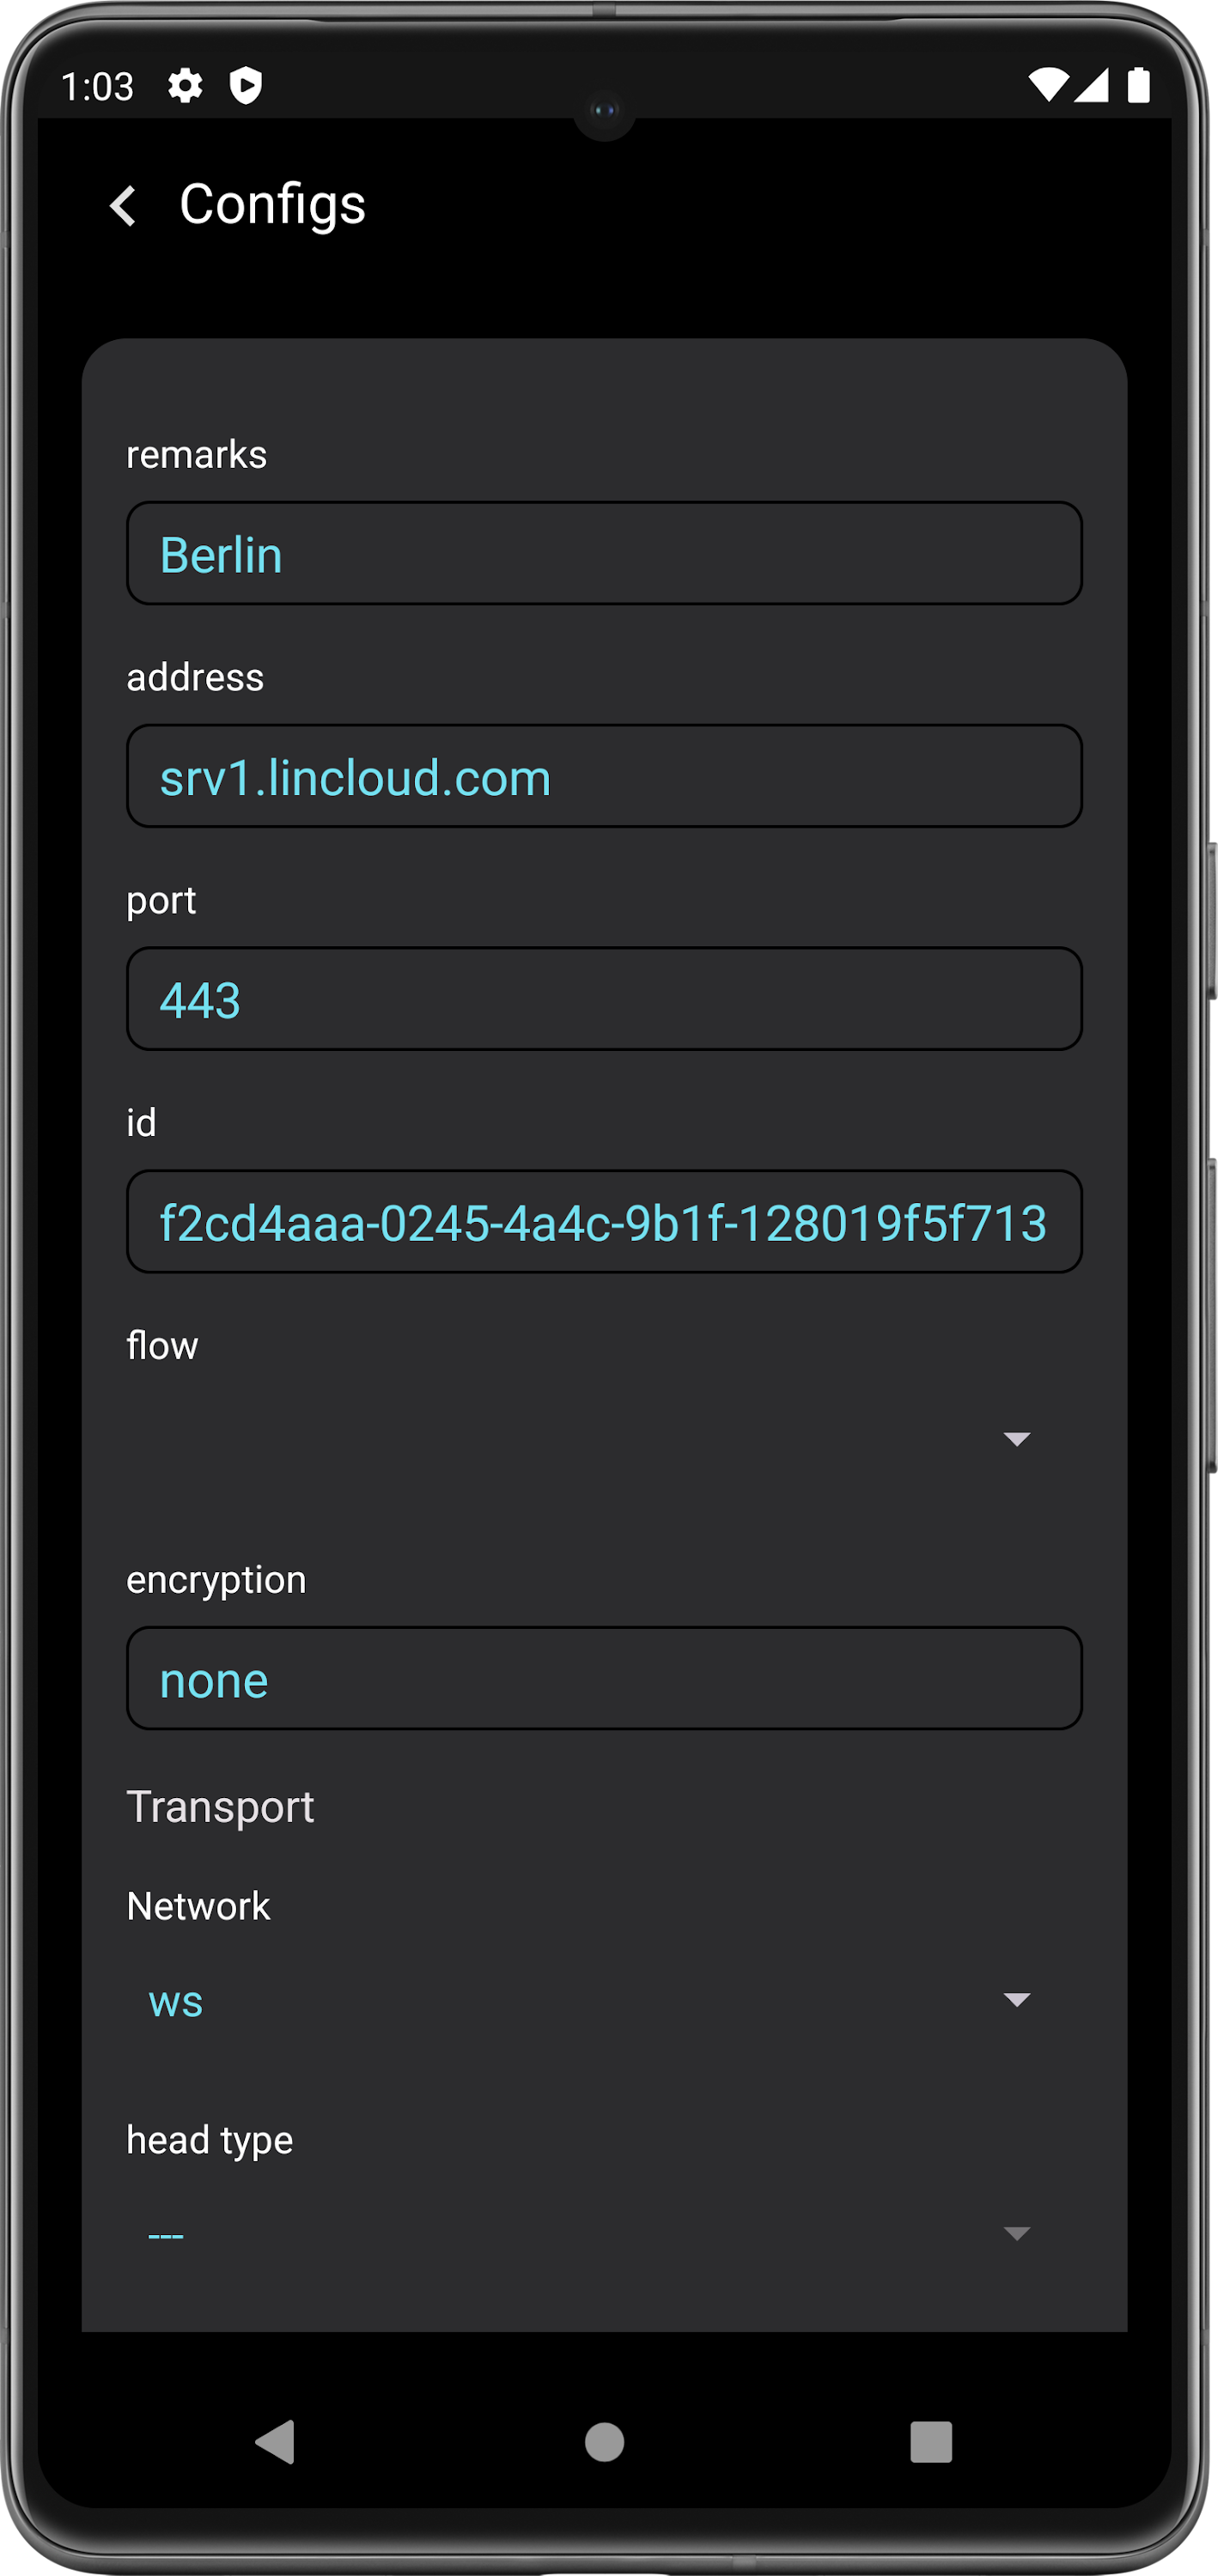Tap the shield icon in status bar
The image size is (1218, 2576).
(245, 86)
